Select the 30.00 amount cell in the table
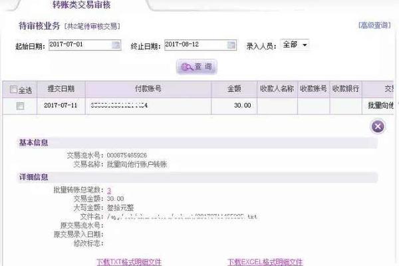 [x=234, y=105]
